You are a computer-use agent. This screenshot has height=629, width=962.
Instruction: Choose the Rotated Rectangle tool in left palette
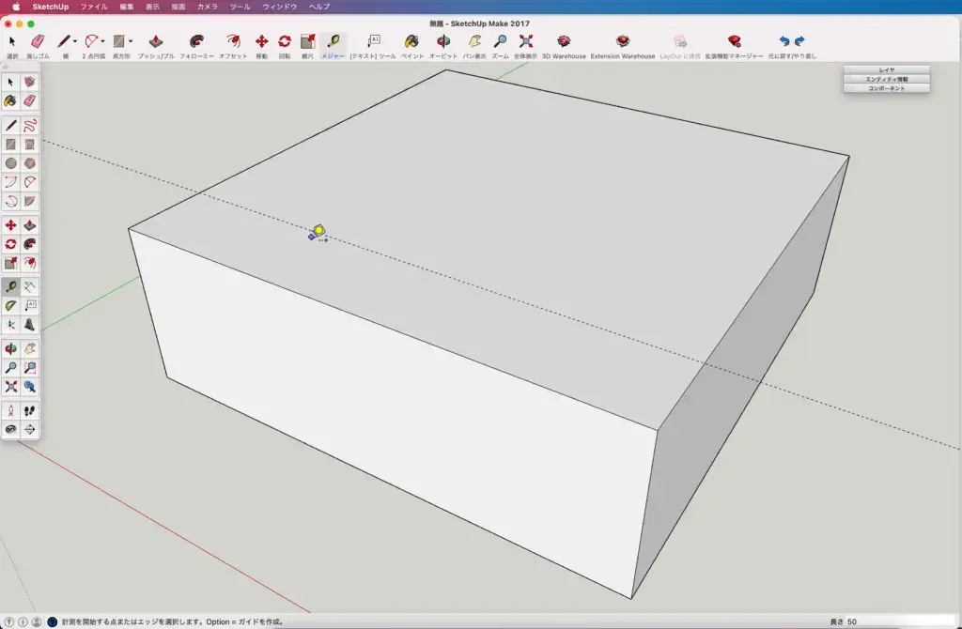29,145
